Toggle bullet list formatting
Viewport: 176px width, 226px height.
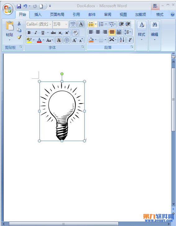[x=91, y=24]
